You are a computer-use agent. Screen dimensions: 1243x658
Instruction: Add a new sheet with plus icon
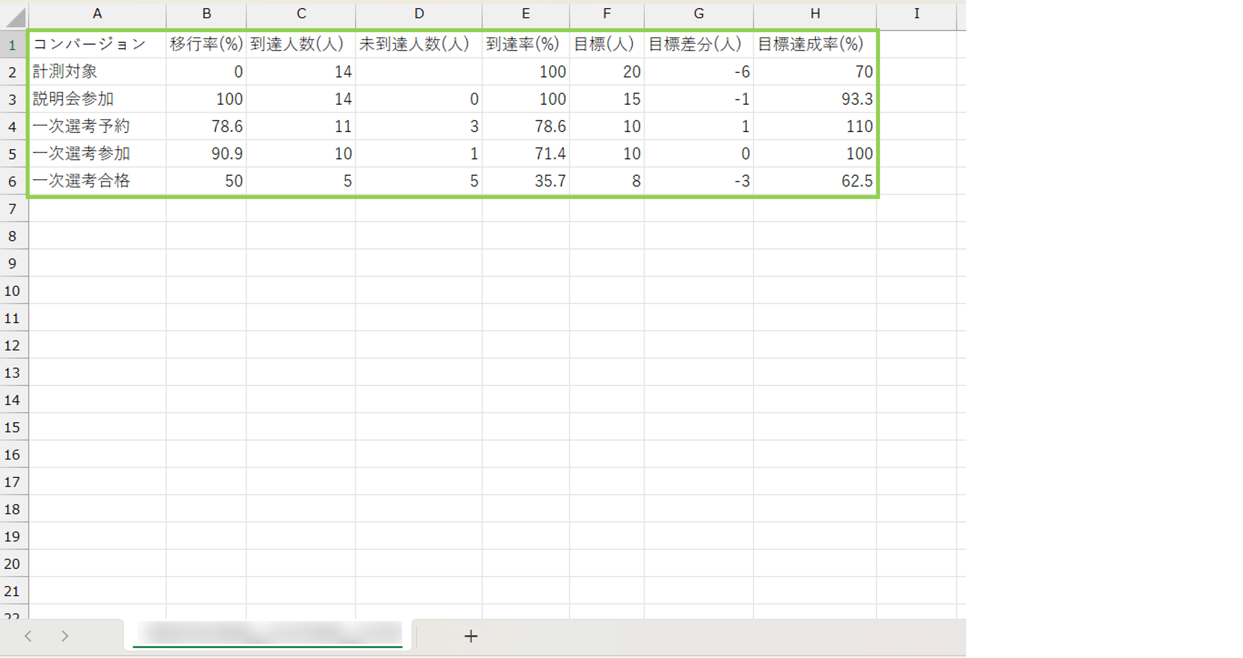[x=470, y=636]
